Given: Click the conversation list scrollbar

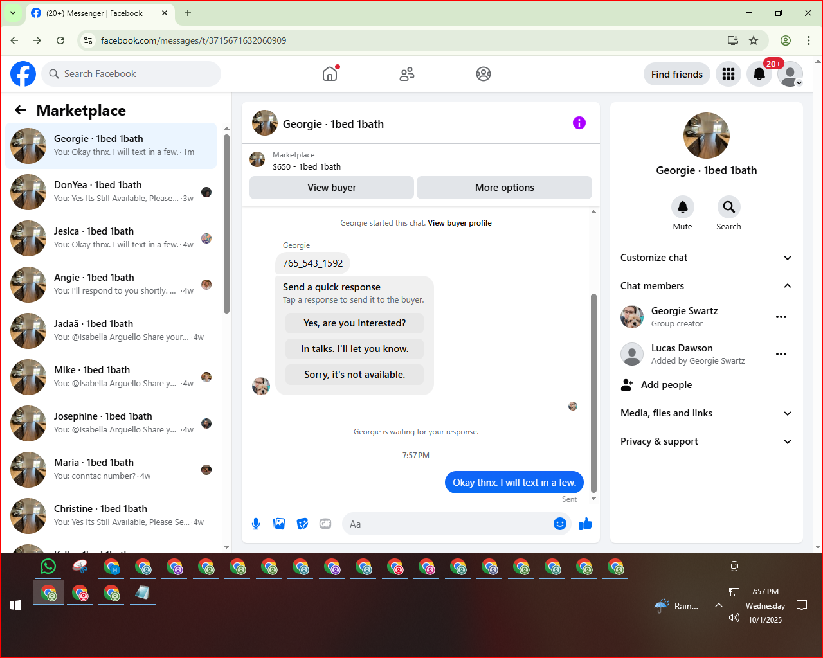Looking at the screenshot, I should (226, 224).
